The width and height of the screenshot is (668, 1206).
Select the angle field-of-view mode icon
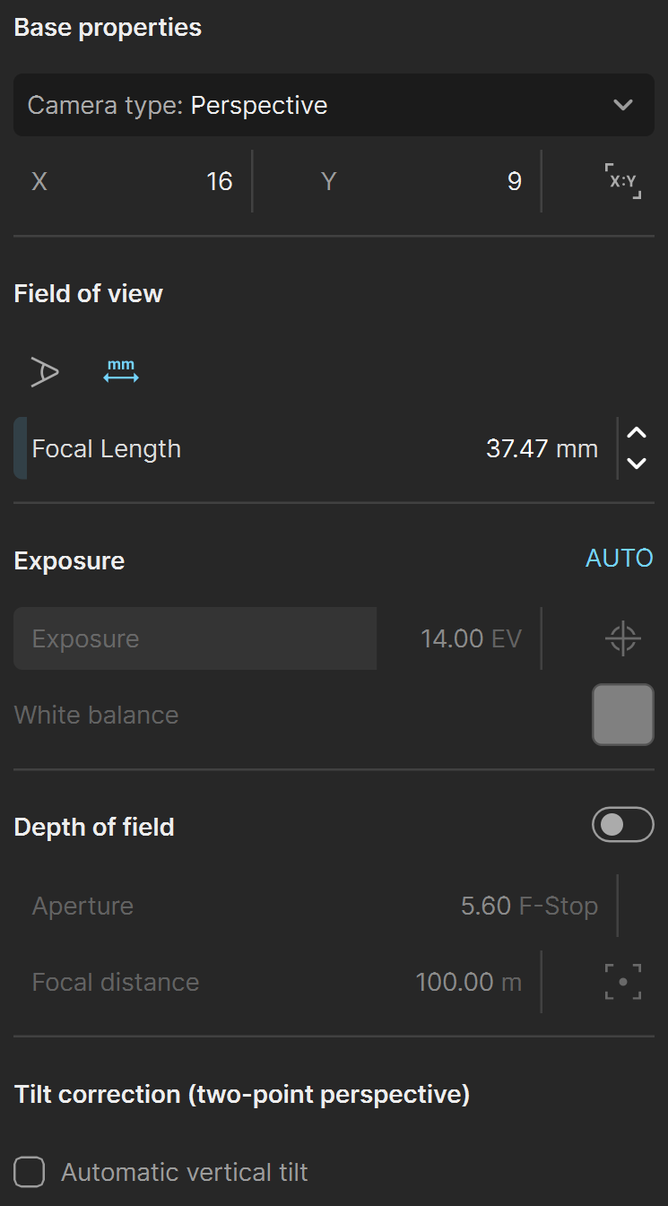click(44, 371)
